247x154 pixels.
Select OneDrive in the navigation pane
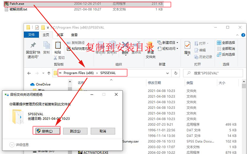tap(40, 84)
